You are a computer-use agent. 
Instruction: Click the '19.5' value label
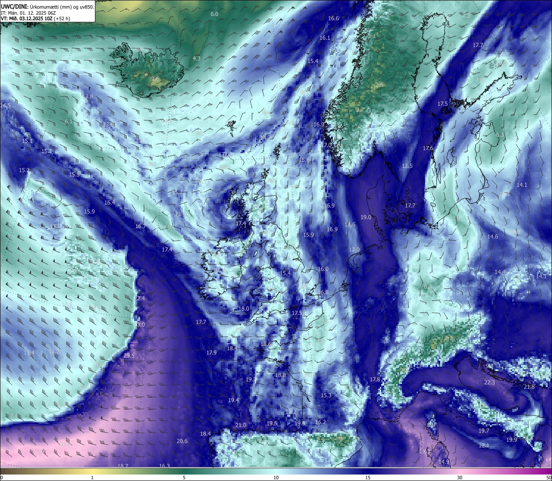tap(272, 424)
